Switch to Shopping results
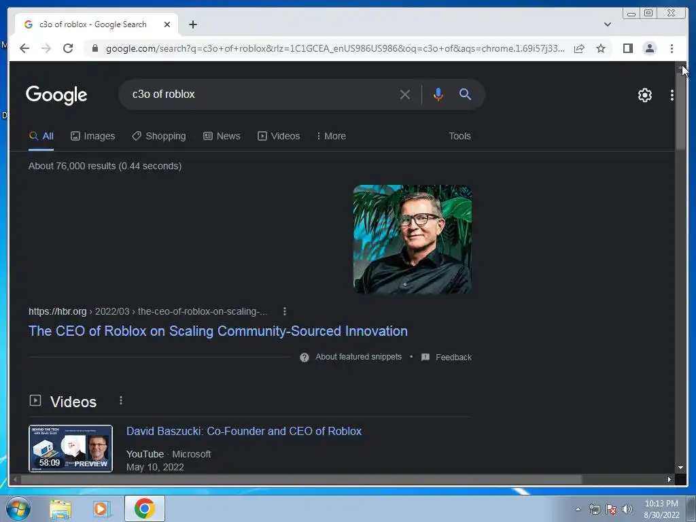Viewport: 696px width, 522px height. [159, 136]
